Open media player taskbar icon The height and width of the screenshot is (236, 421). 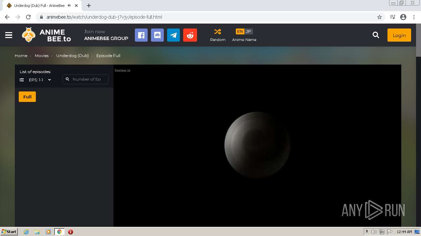tap(48, 232)
